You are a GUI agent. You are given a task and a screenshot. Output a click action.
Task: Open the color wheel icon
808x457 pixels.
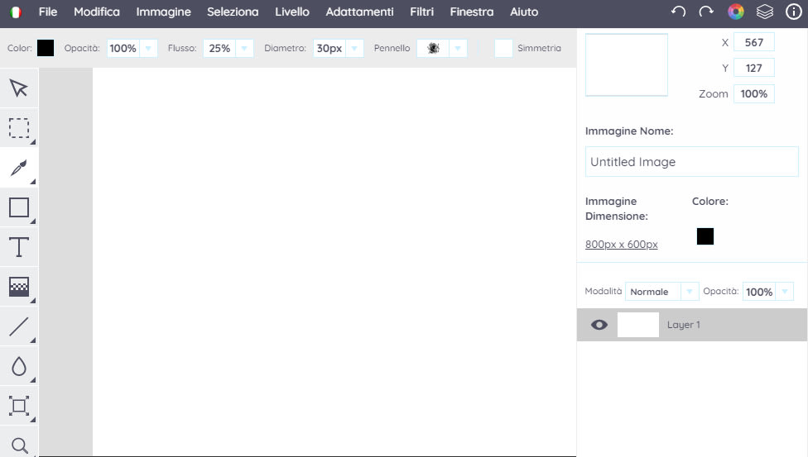(x=736, y=12)
